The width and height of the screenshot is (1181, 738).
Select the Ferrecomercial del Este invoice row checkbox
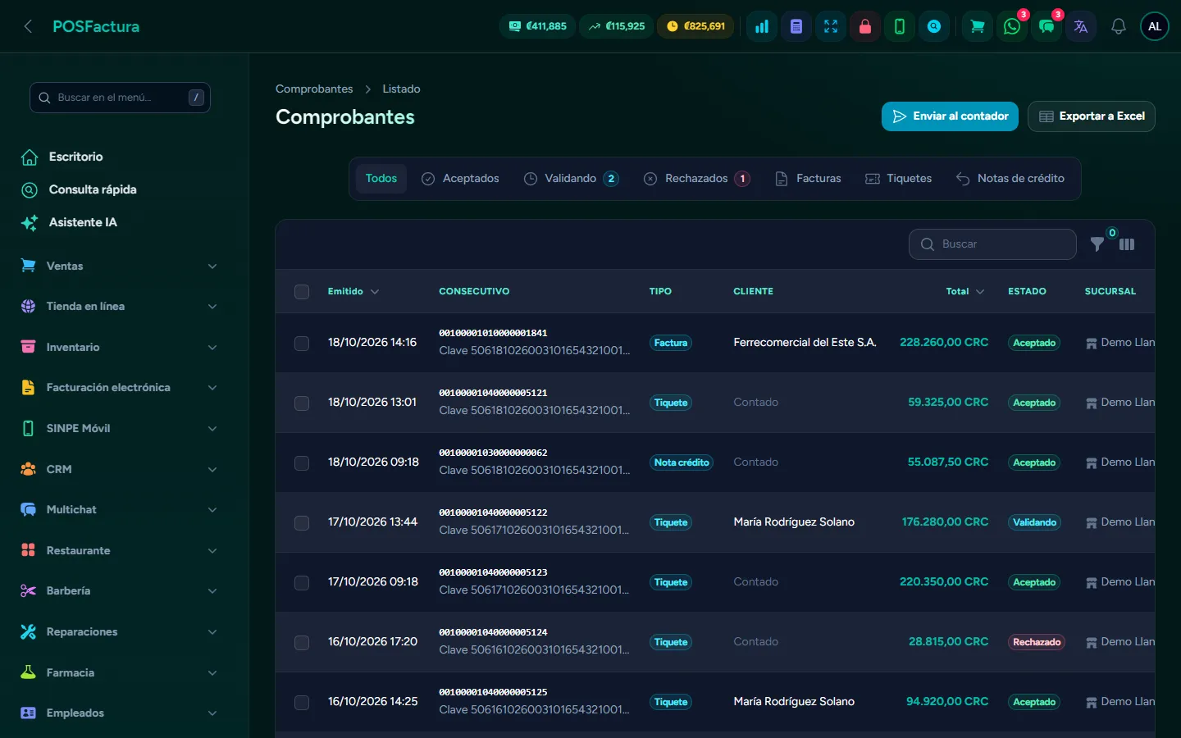coord(302,343)
